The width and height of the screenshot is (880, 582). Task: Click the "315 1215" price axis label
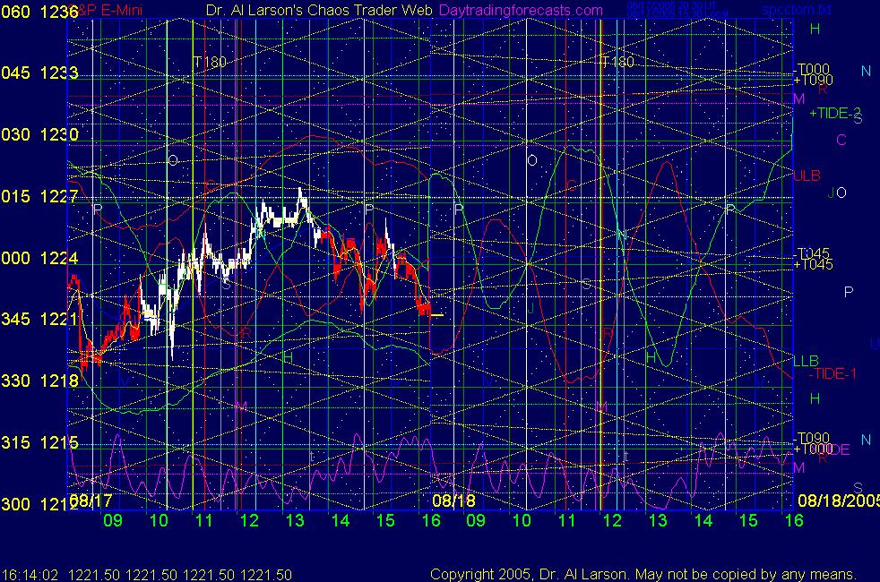pos(39,442)
